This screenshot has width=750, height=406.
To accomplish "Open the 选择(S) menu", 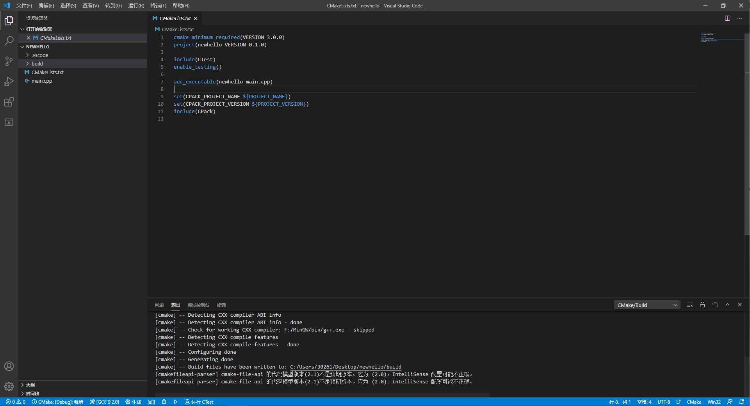I will click(x=68, y=6).
